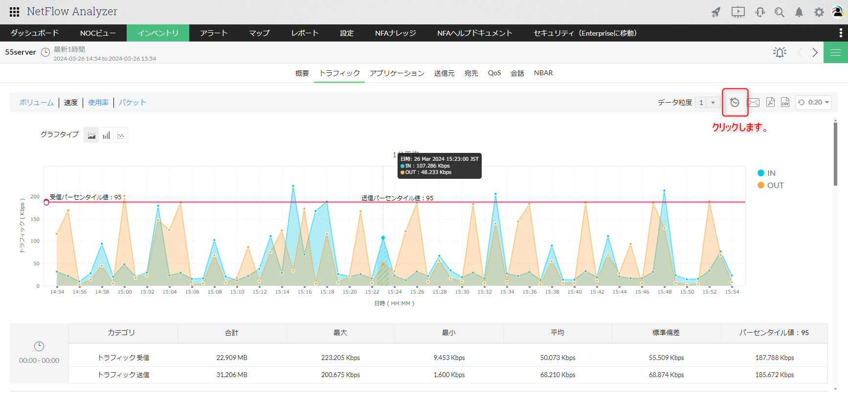Open the presentation screen icon in header

738,12
